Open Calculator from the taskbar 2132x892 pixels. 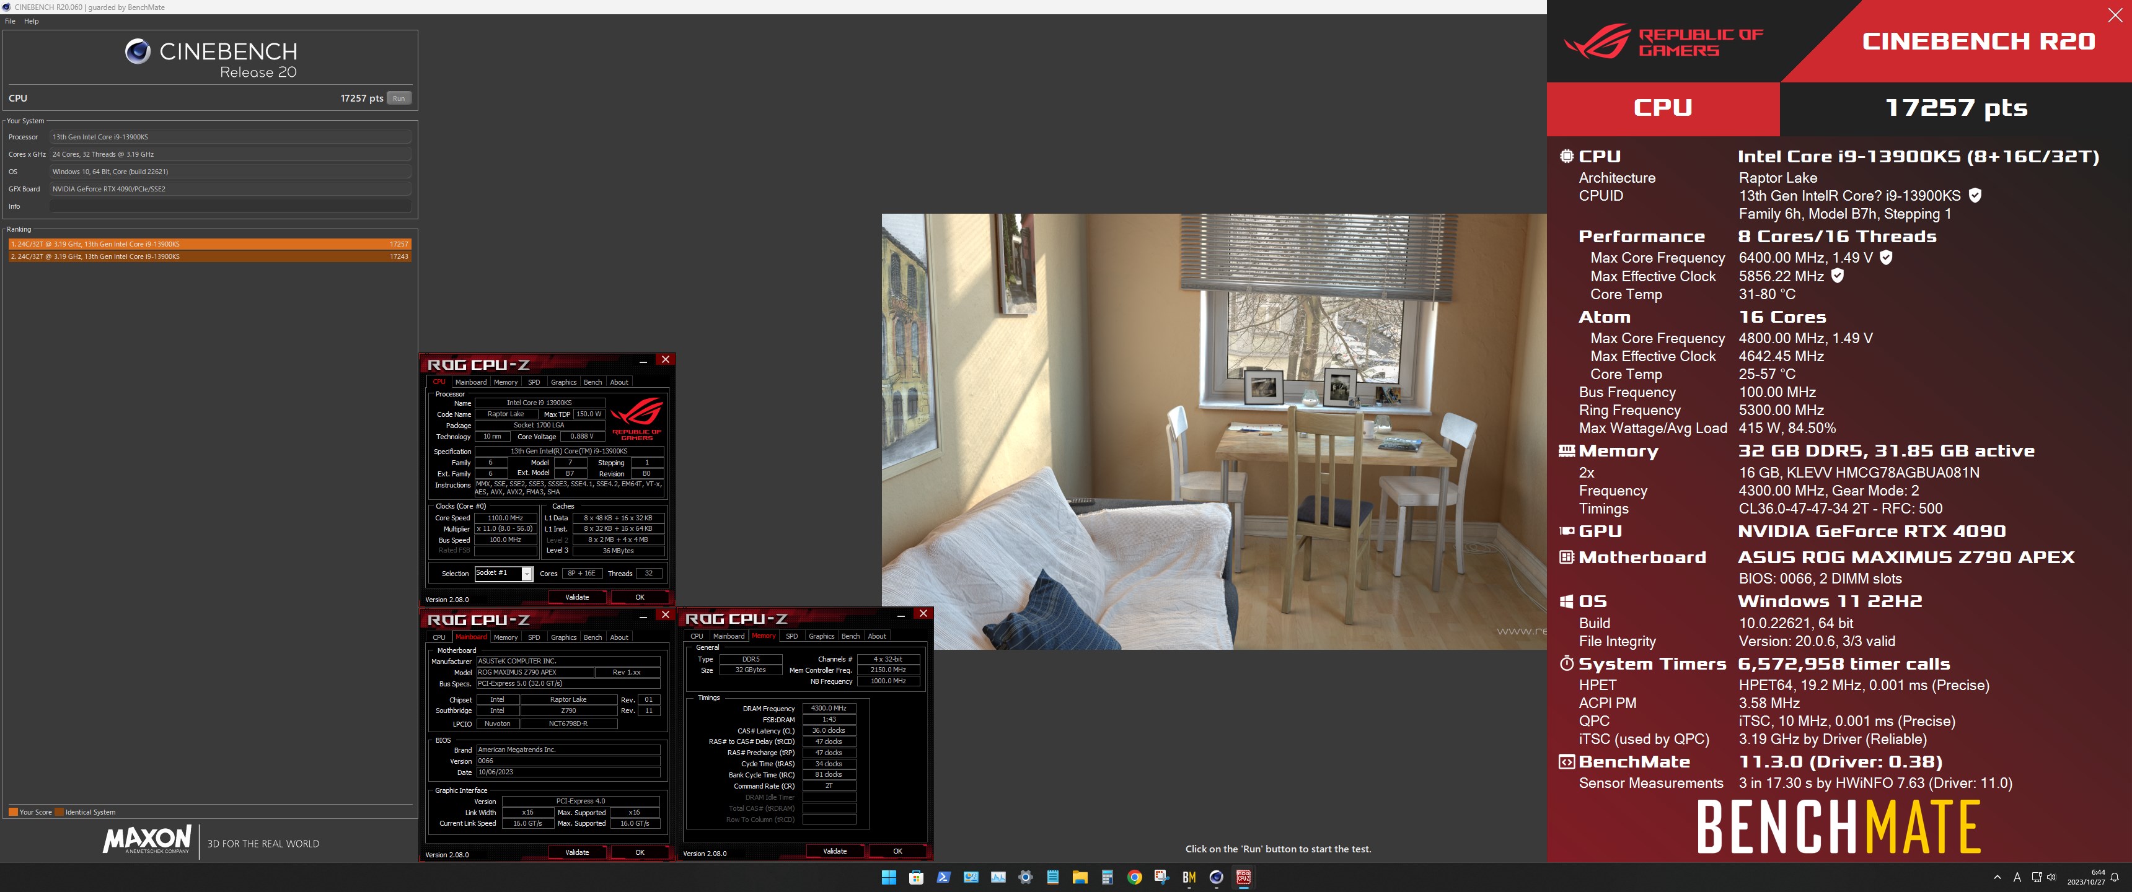tap(1108, 877)
